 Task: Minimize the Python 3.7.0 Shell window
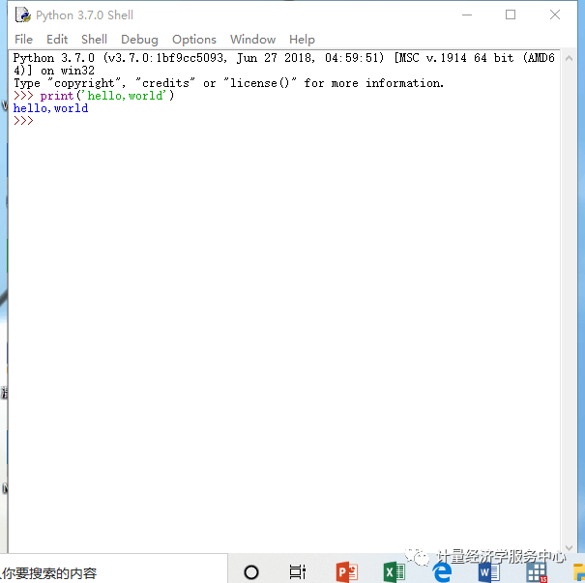[x=467, y=15]
